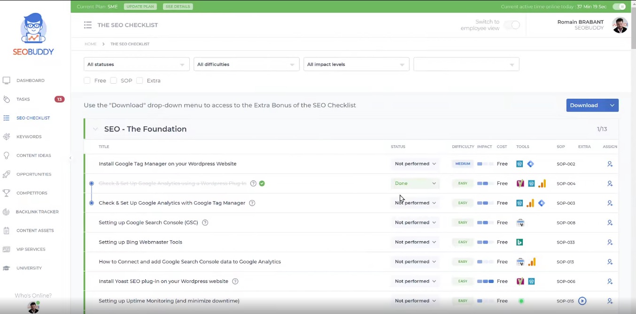Open the All difficulties dropdown

click(247, 64)
